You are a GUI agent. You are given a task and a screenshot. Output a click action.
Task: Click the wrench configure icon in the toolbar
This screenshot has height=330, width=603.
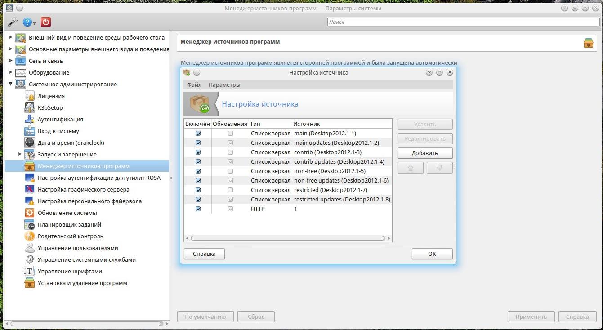(x=13, y=22)
